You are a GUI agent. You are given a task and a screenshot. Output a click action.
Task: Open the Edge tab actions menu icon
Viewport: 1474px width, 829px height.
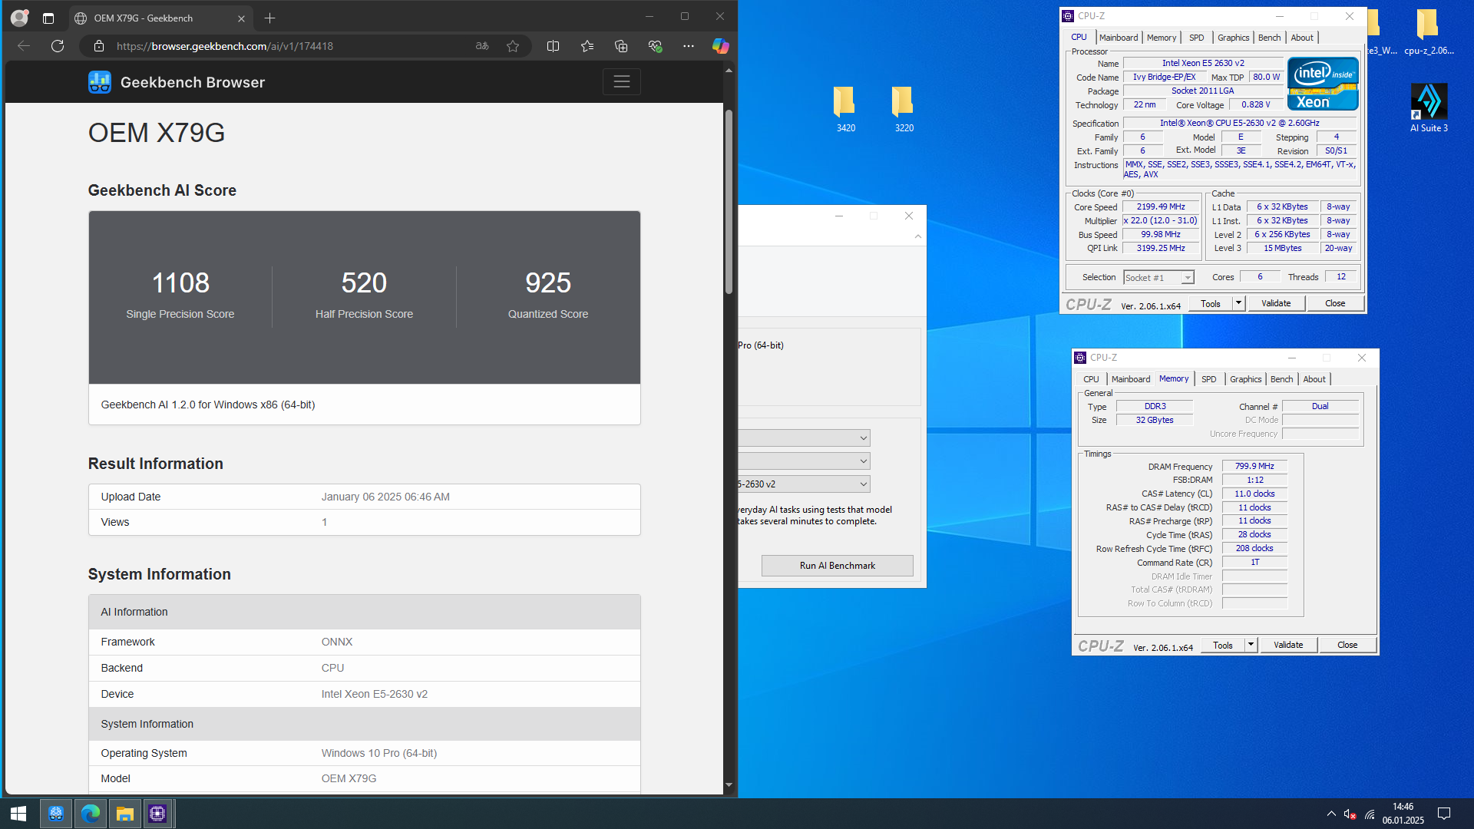48,18
